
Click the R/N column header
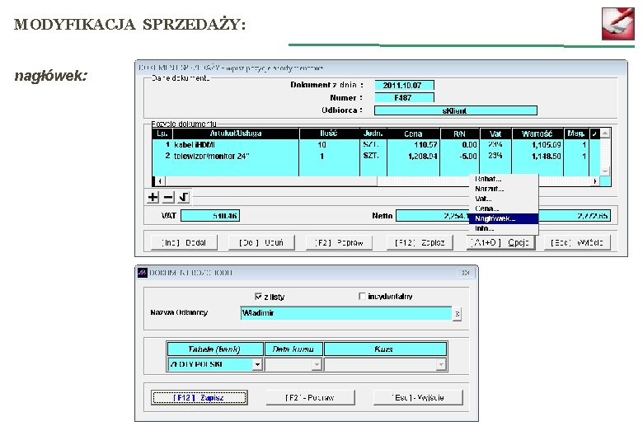(x=460, y=133)
